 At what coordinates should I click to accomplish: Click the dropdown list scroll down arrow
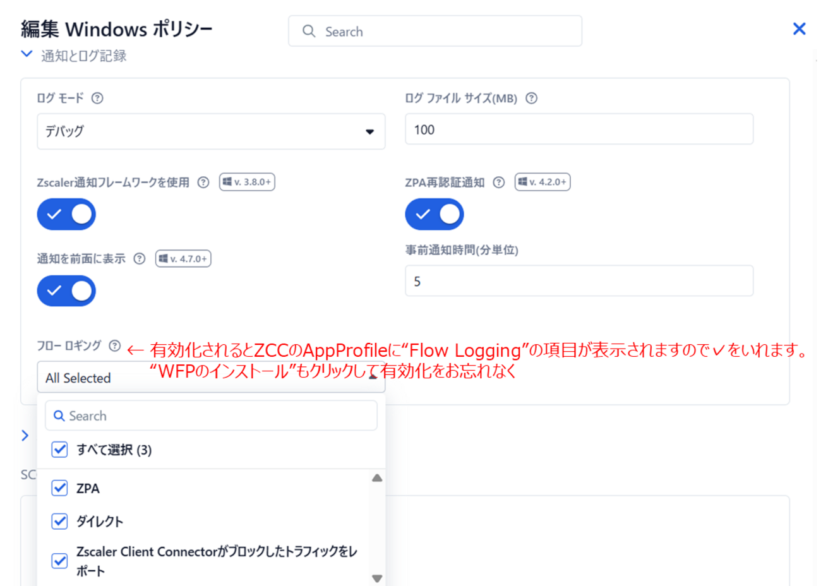(x=377, y=578)
